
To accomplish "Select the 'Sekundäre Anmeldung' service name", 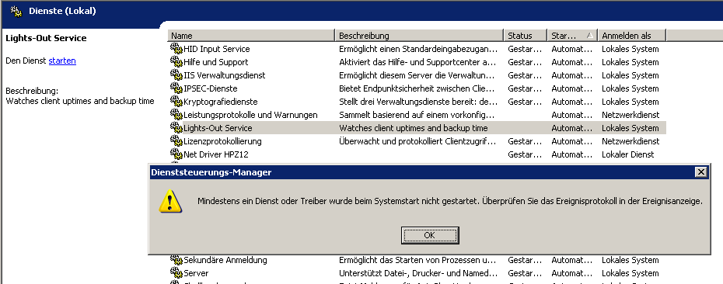I will coord(225,260).
